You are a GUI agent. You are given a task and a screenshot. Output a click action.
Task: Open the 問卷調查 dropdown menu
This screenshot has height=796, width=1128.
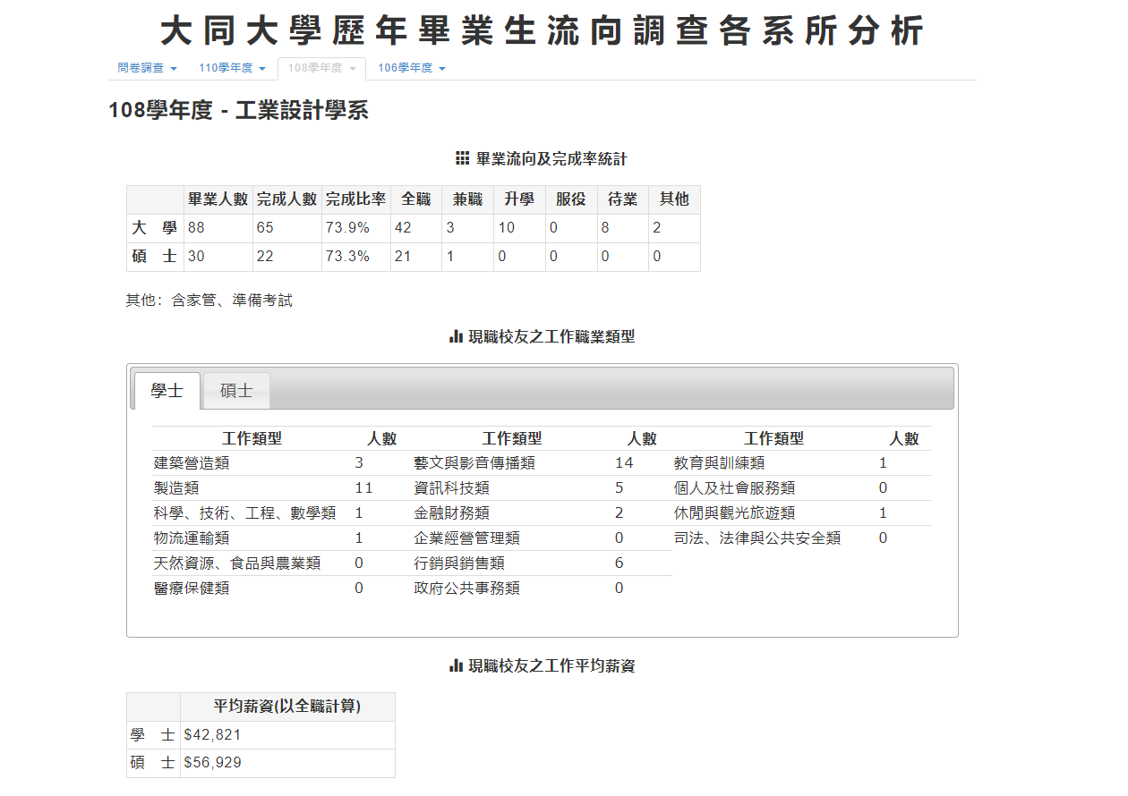coord(148,68)
